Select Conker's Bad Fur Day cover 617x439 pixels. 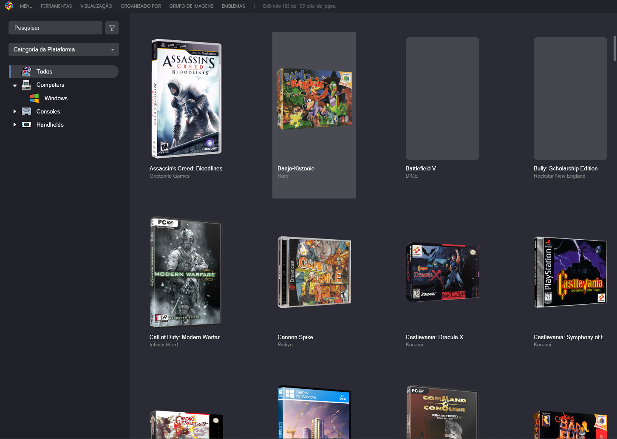tap(570, 425)
